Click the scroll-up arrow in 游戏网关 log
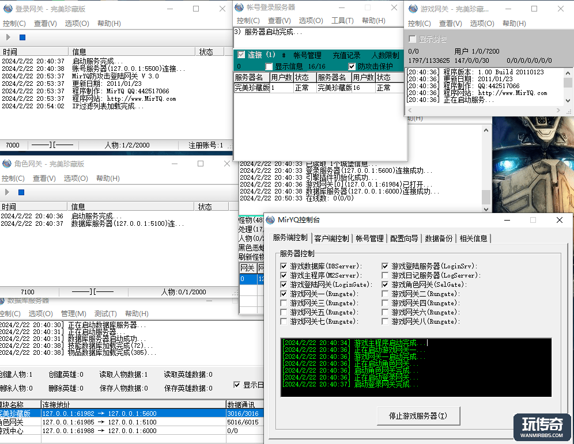The height and width of the screenshot is (444, 574). point(568,73)
